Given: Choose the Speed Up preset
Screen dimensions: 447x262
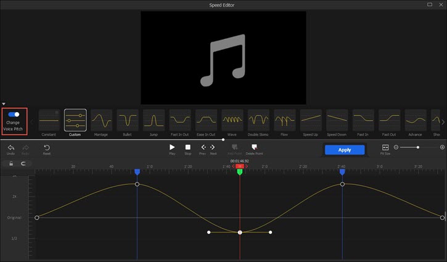Looking at the screenshot, I should point(311,120).
